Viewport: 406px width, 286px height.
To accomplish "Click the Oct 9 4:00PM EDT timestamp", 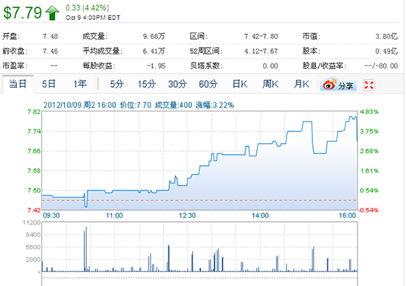I will click(x=93, y=18).
